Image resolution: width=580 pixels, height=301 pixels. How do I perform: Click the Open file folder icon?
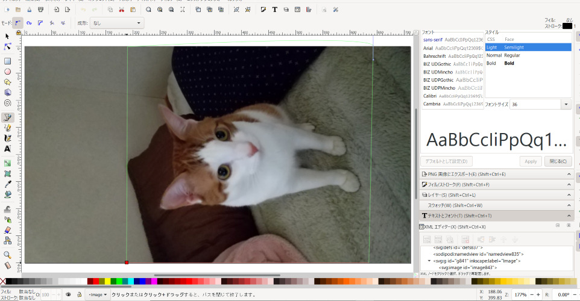[x=17, y=10]
